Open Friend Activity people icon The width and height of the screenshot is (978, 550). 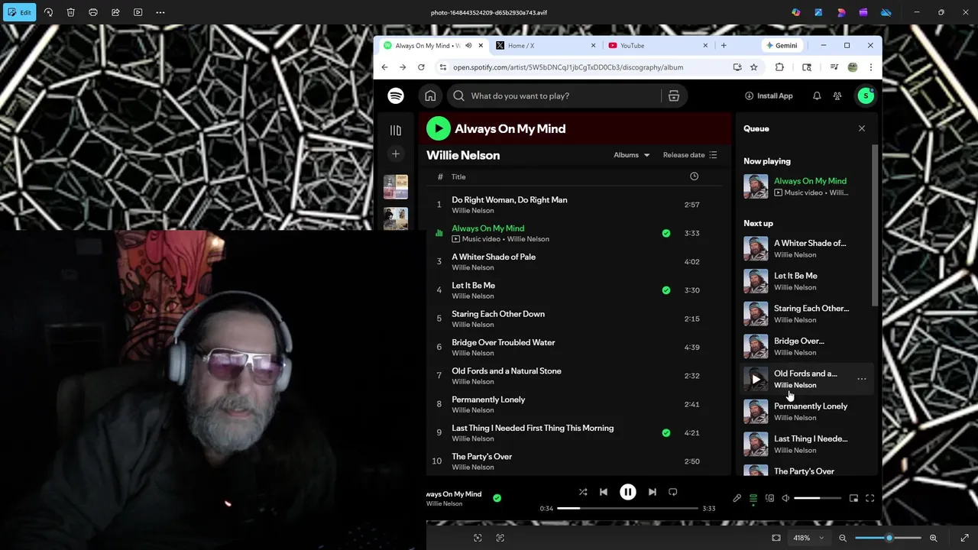[x=837, y=95]
